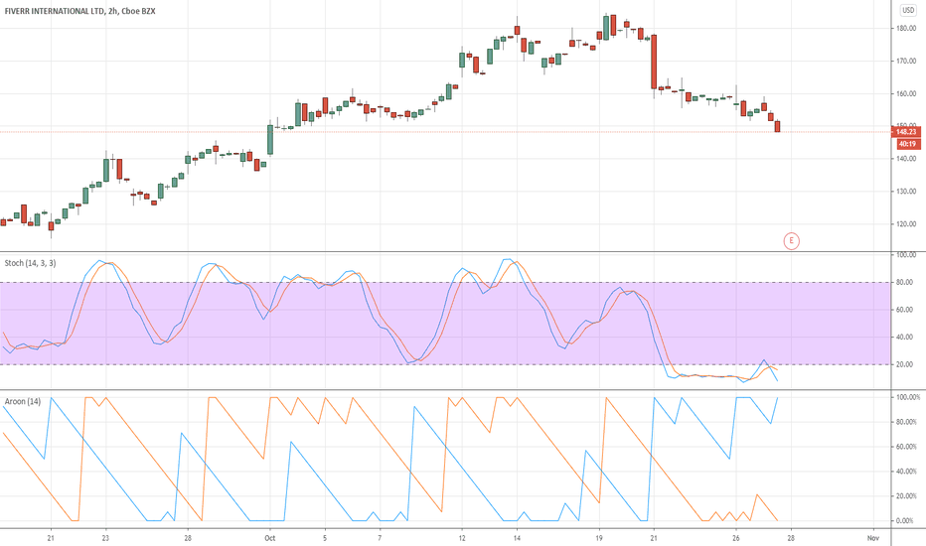
Task: Click the 130.00 price axis label
Action: click(x=906, y=192)
